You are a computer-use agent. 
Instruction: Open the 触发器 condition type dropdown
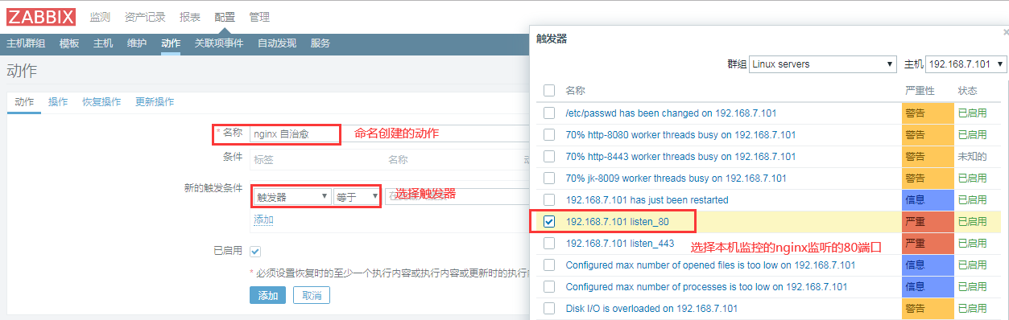click(292, 196)
